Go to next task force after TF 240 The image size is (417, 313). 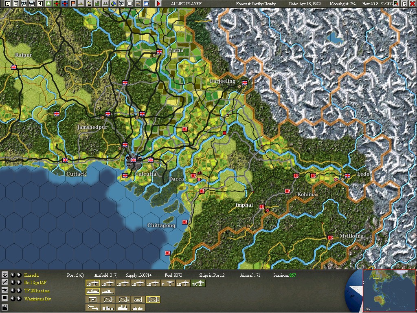point(19,291)
